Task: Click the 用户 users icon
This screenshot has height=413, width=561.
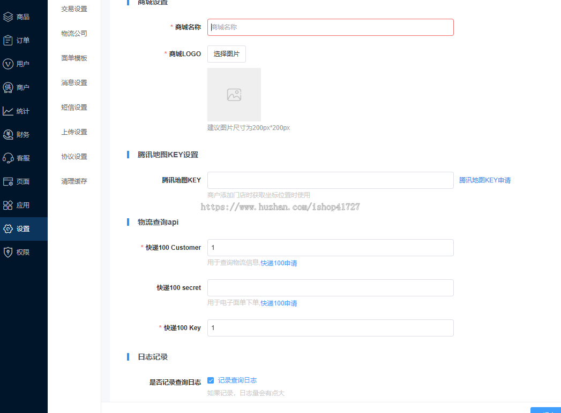Action: [8, 64]
